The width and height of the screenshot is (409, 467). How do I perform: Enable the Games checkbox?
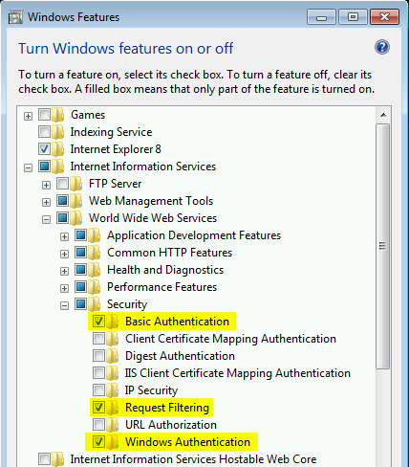(44, 114)
